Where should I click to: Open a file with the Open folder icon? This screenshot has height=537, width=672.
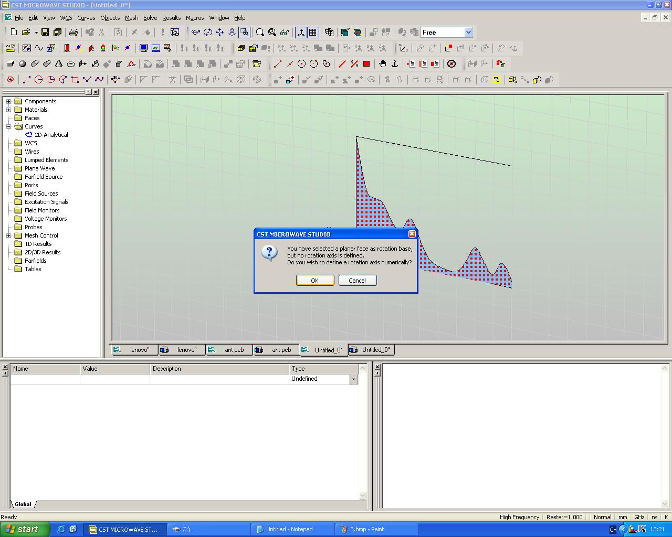pyautogui.click(x=26, y=33)
